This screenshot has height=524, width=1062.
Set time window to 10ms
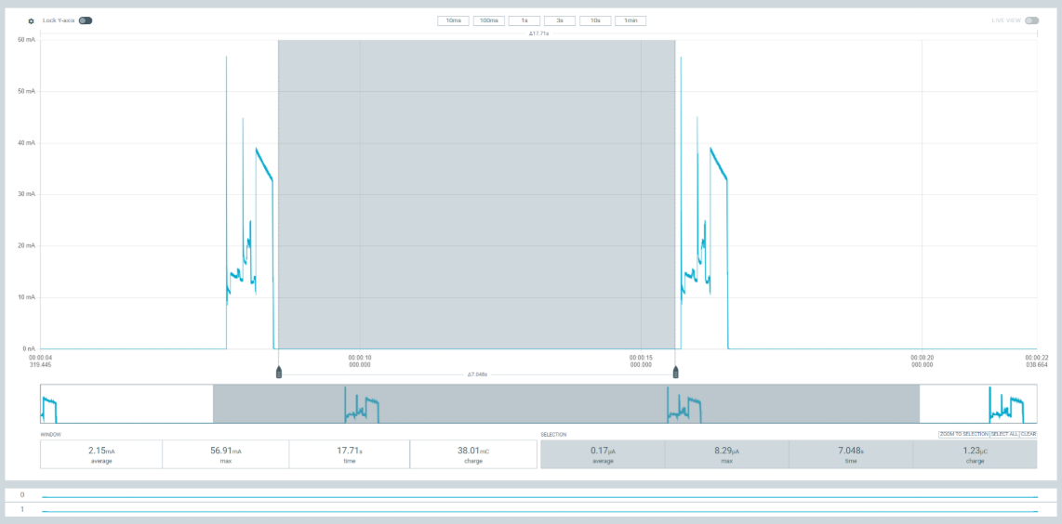click(453, 20)
